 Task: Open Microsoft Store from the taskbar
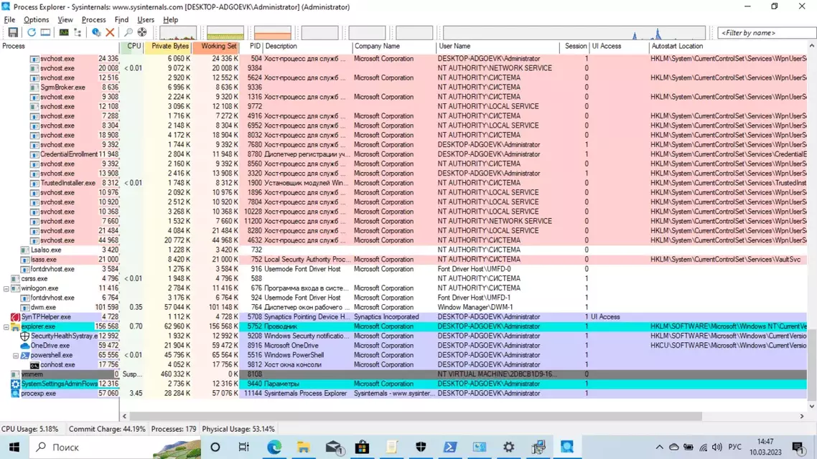point(362,447)
